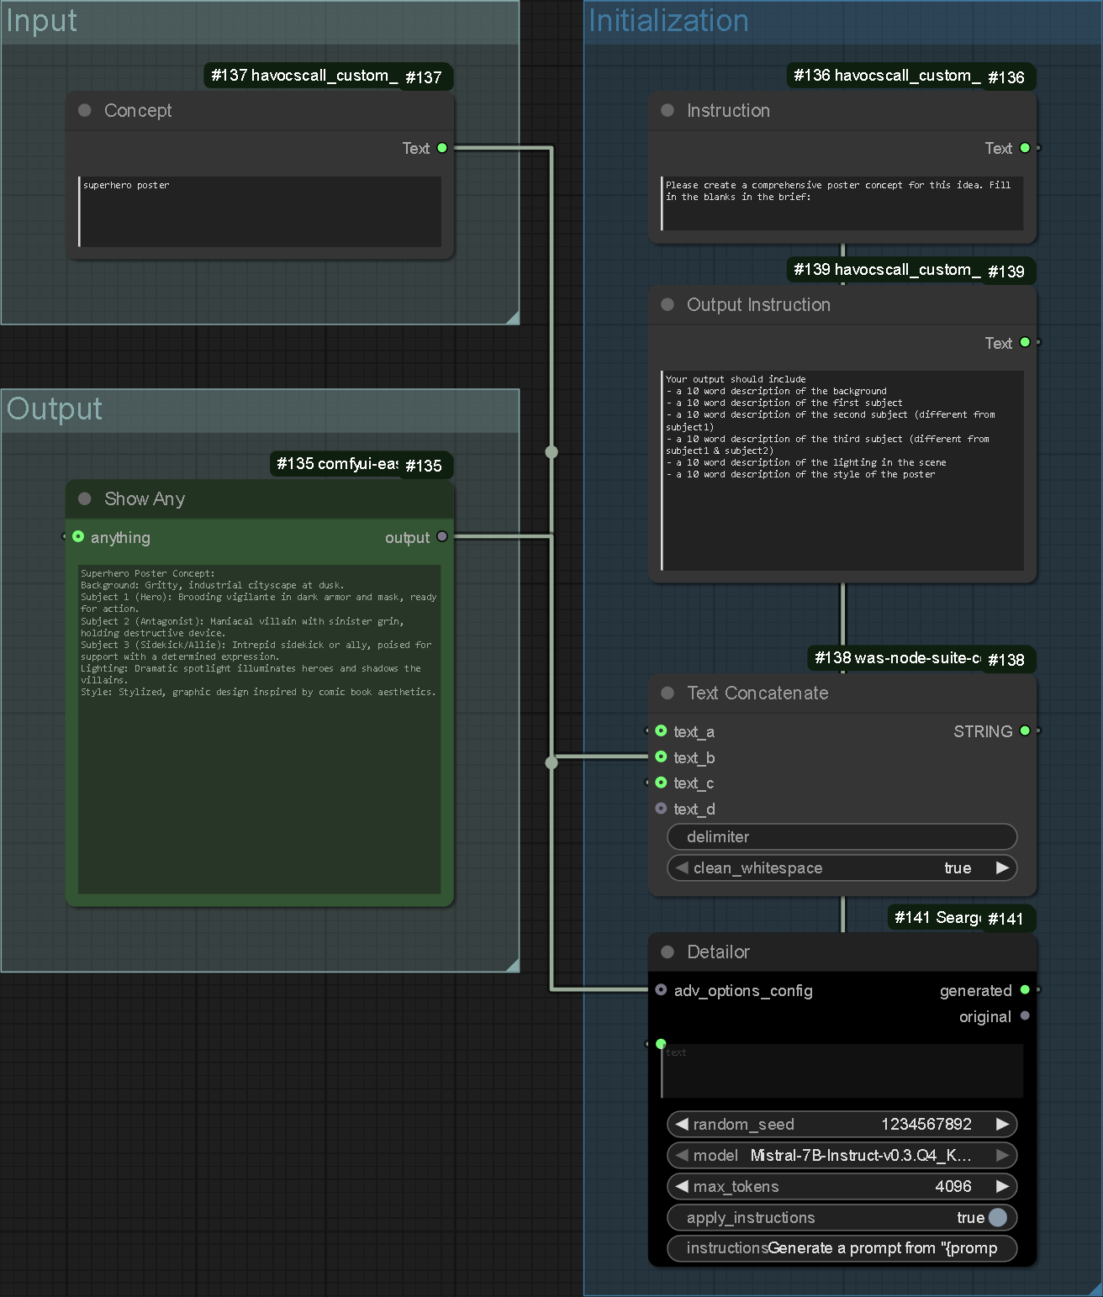Increase max_tokens with right arrow

(x=1002, y=1186)
